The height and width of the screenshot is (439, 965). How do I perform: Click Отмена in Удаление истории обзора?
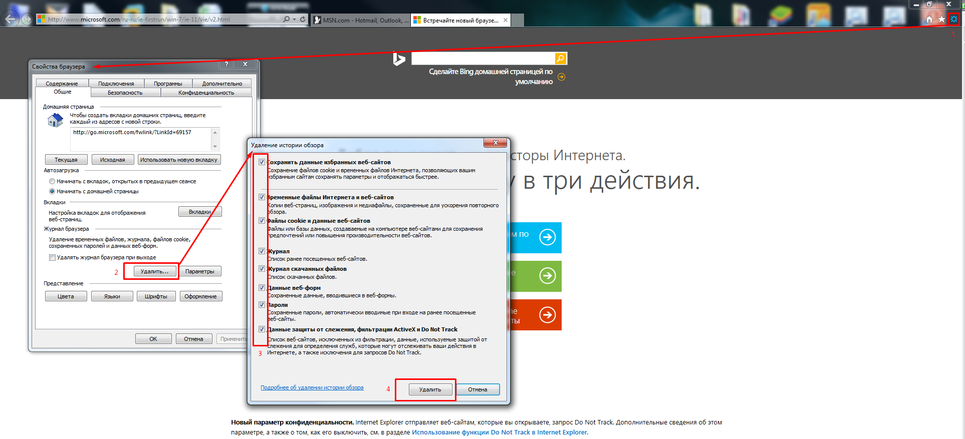(477, 389)
